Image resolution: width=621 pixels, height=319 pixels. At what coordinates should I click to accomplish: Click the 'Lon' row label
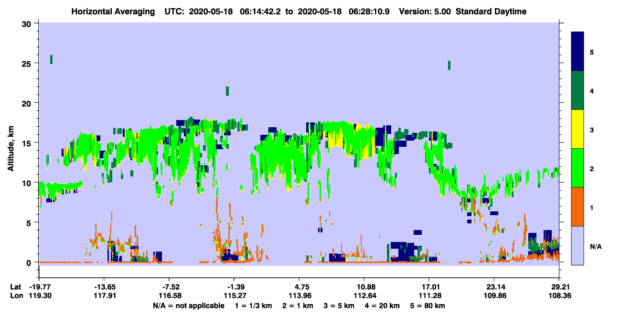(16, 296)
